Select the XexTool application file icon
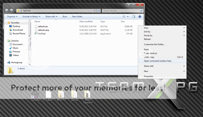Image resolution: width=203 pixels, height=117 pixels. point(36,34)
